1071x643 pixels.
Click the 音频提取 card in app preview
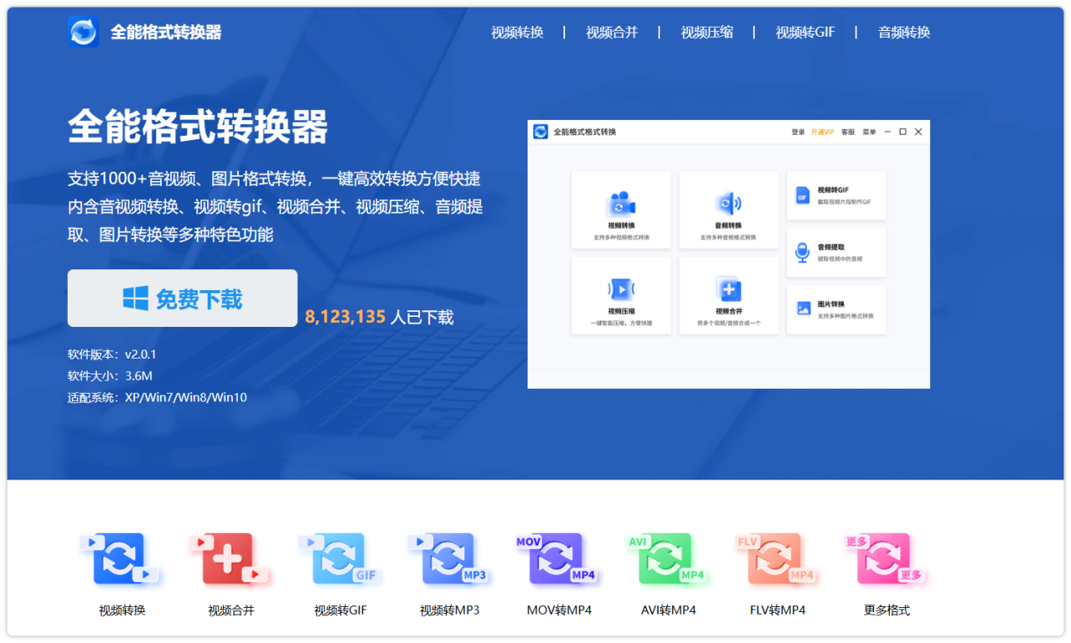(836, 253)
